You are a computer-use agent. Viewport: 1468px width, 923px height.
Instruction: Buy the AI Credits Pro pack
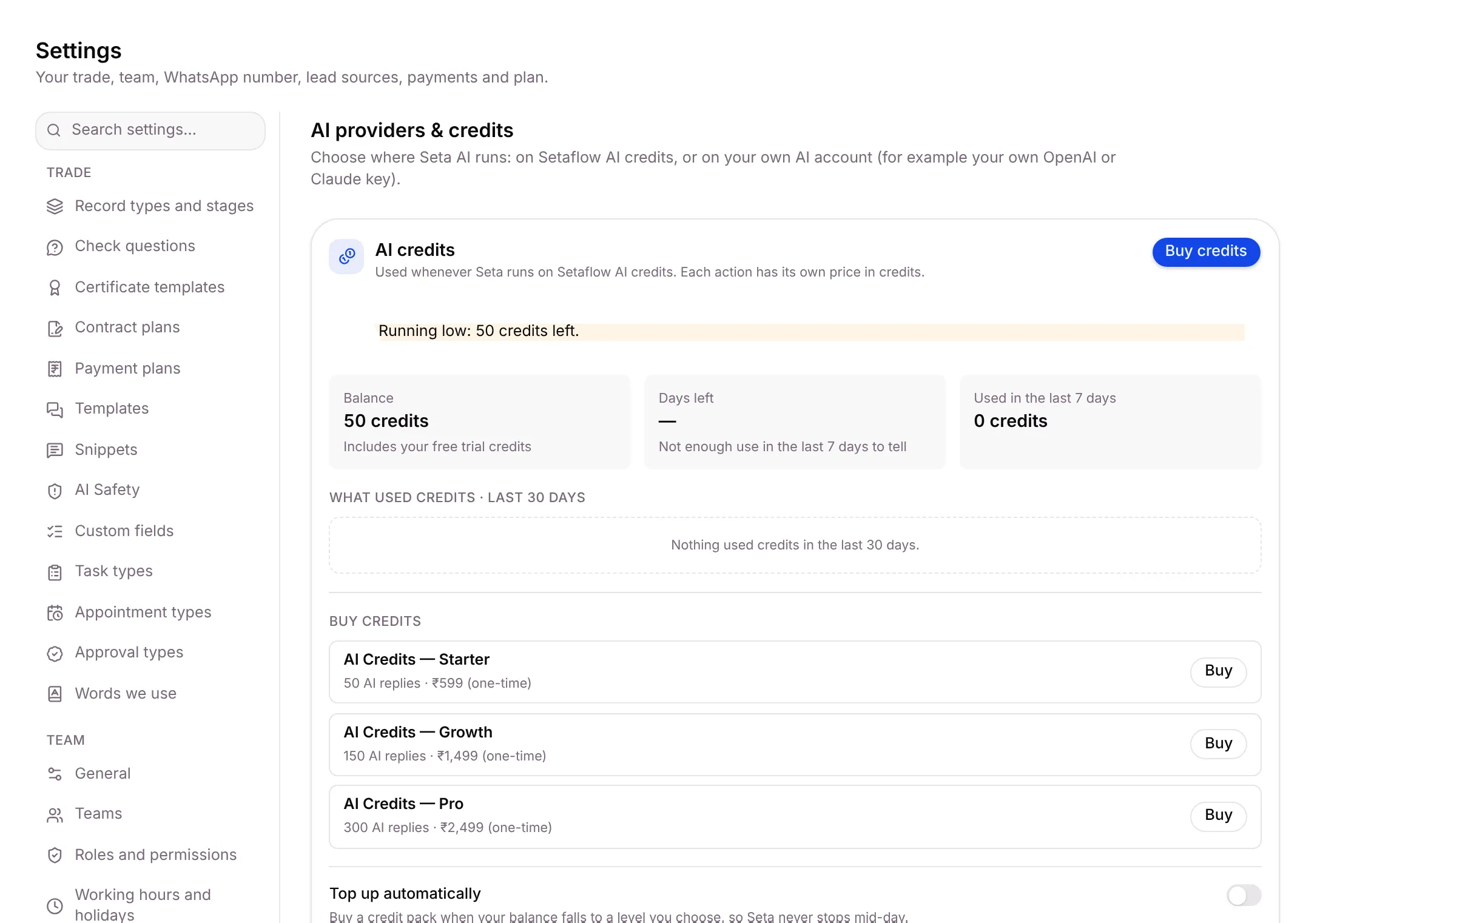click(x=1217, y=816)
